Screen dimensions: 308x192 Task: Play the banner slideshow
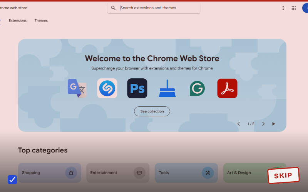274,124
